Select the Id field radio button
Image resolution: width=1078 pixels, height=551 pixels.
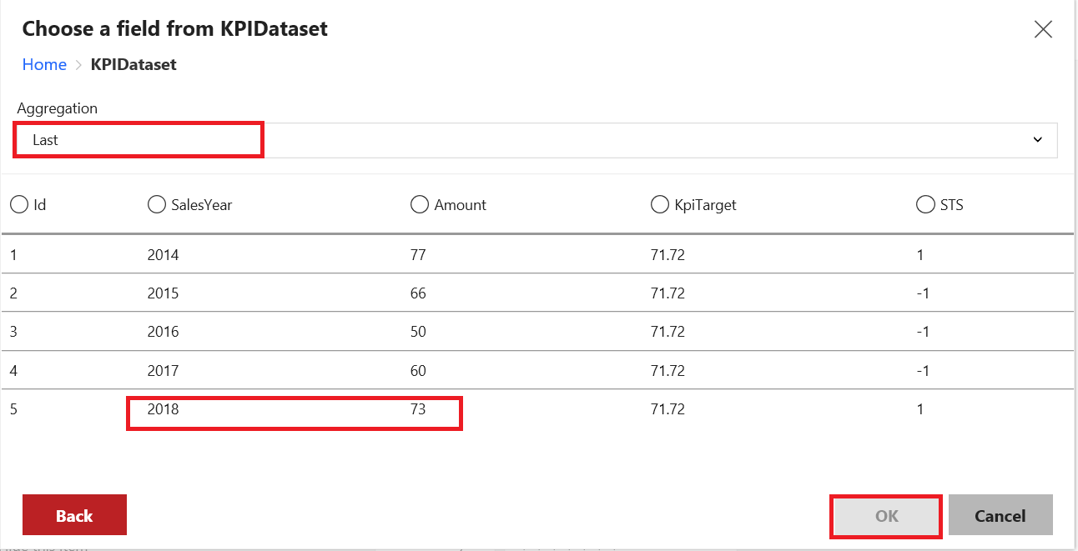tap(18, 204)
